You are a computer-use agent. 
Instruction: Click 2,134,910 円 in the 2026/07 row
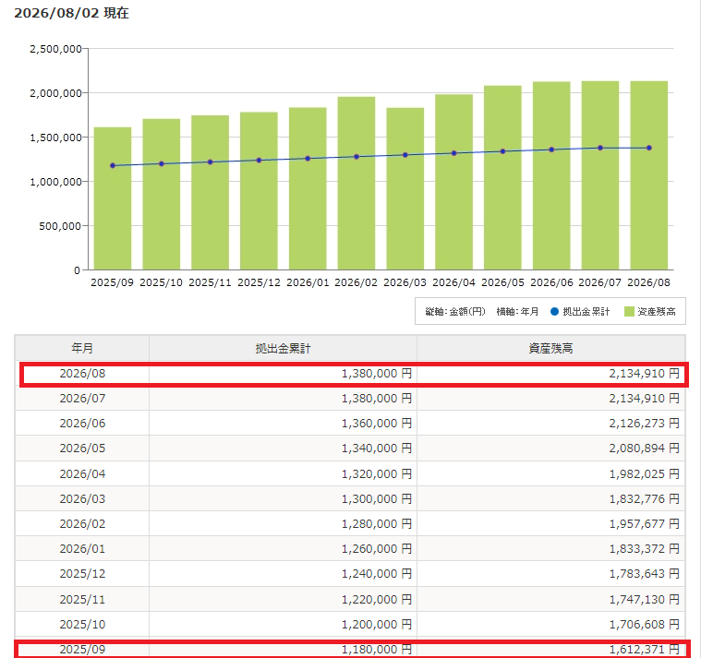[x=644, y=398]
